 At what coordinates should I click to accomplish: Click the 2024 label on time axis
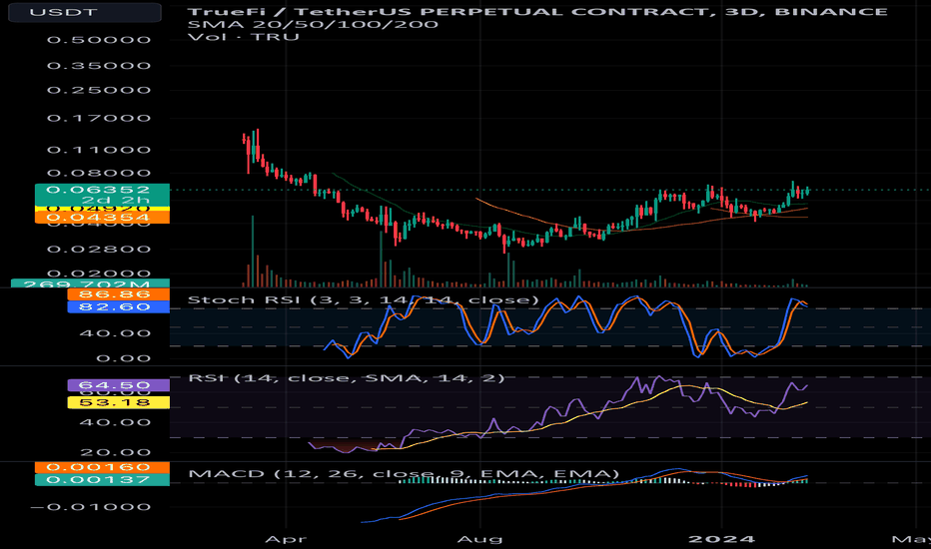[x=721, y=539]
